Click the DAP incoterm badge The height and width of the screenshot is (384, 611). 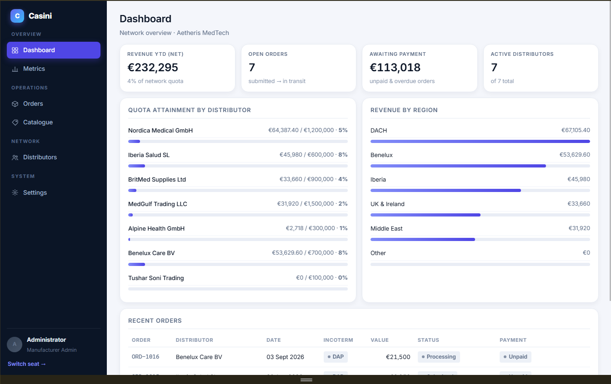336,357
